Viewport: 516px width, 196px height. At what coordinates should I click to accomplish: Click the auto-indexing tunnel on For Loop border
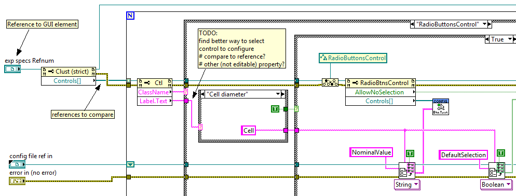coord(128,80)
